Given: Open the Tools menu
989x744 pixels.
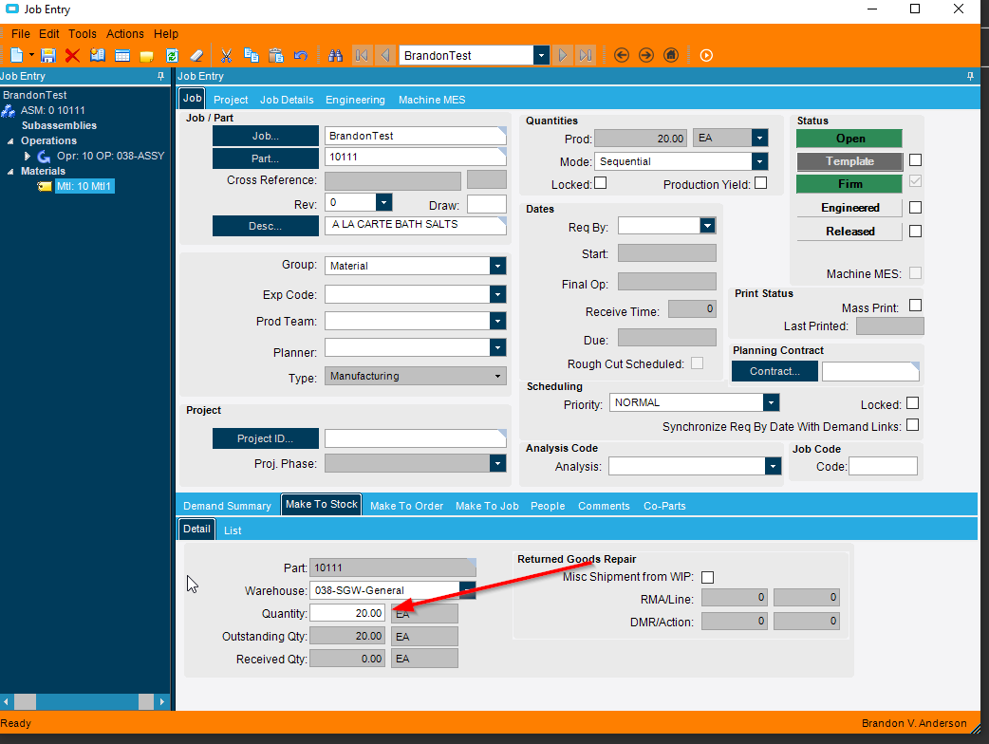Looking at the screenshot, I should (83, 34).
